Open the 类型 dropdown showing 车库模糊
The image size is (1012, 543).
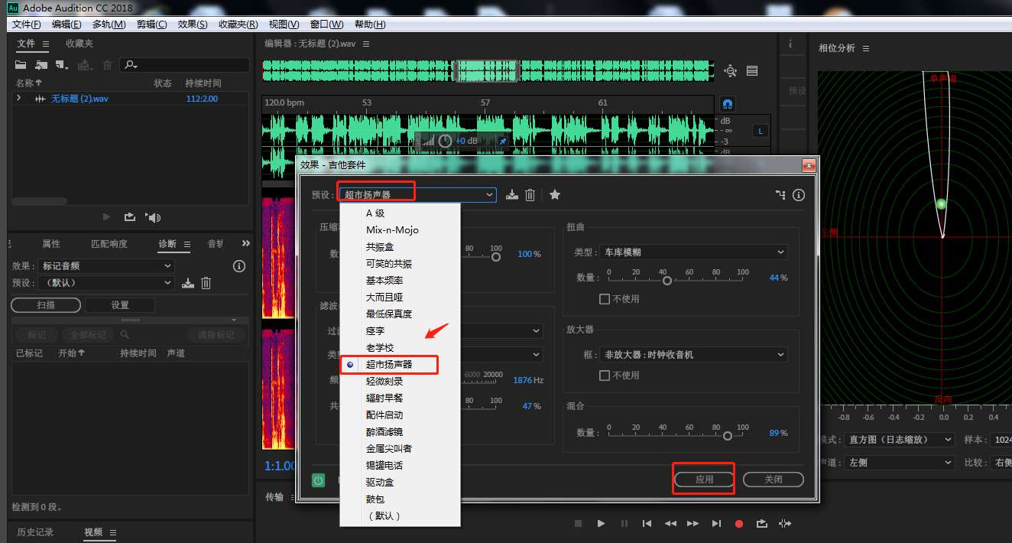[x=693, y=252]
